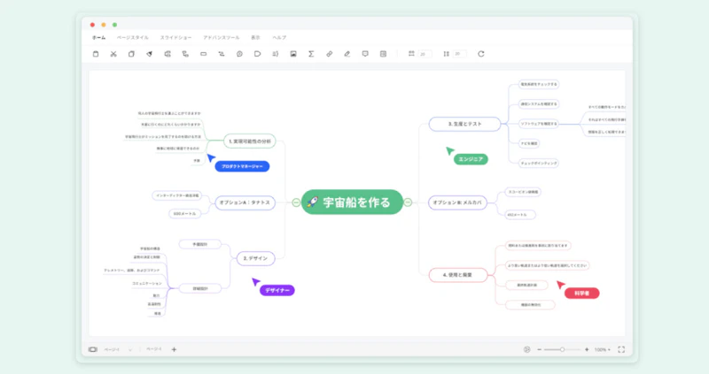709x374 pixels.
Task: Open the 100% zoom level dropdown
Action: pos(603,349)
